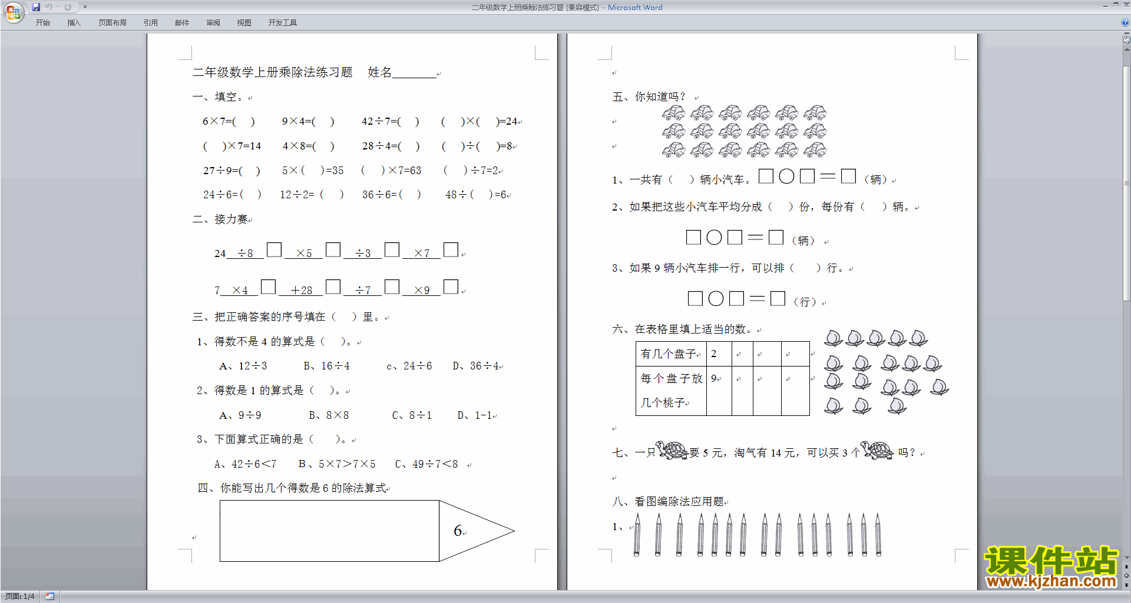The image size is (1131, 603).
Task: Open Word Help with the blue question icon
Action: point(1125,22)
